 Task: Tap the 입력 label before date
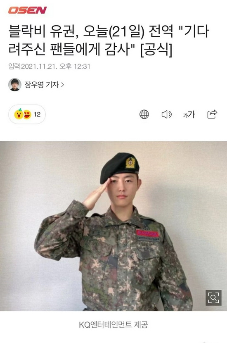tap(14, 66)
